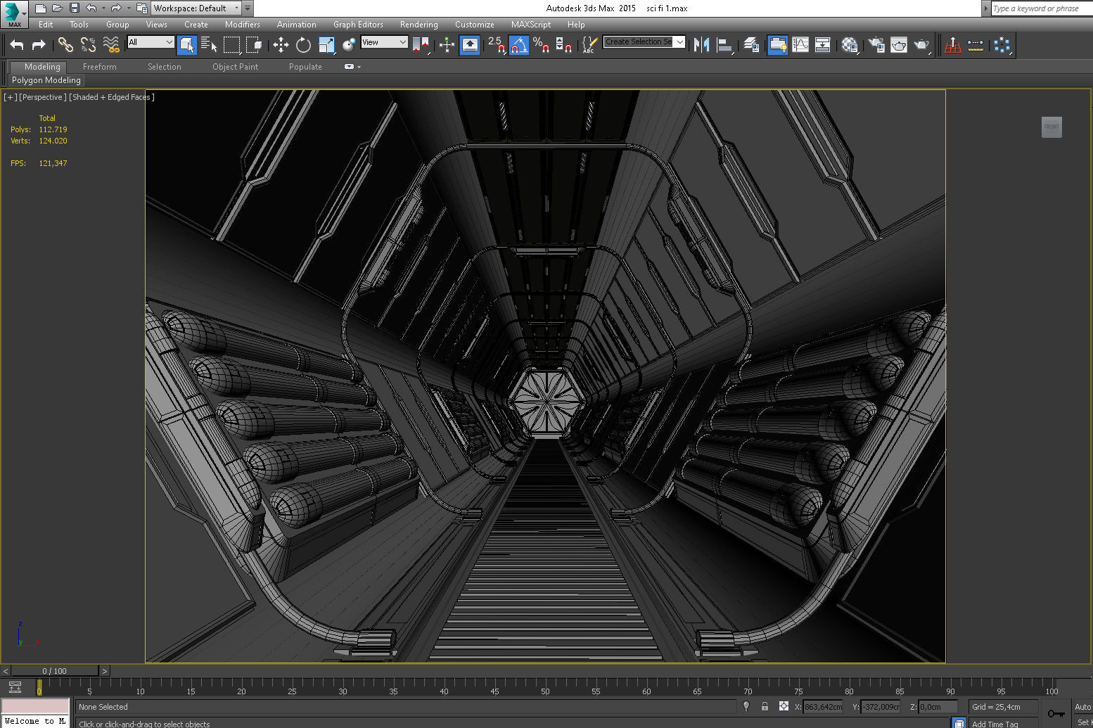Open the Curve Editor icon
The width and height of the screenshot is (1093, 728).
click(800, 45)
